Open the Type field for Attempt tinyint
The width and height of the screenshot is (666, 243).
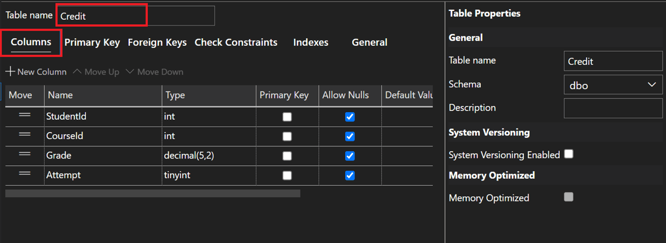point(208,175)
